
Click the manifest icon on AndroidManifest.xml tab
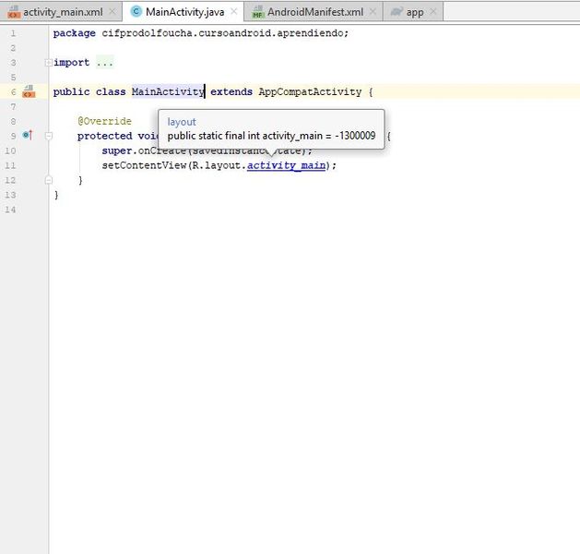coord(258,12)
